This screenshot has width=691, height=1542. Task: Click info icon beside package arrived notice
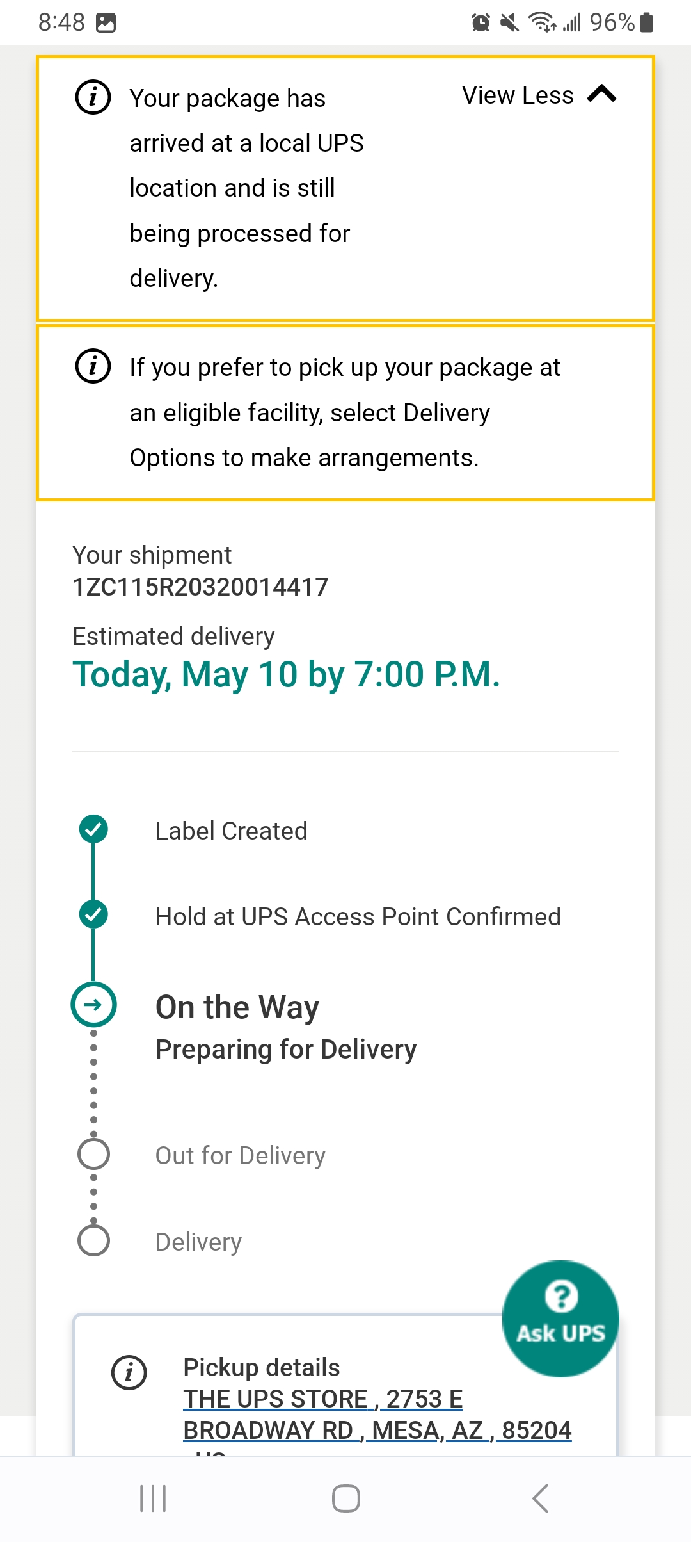coord(93,98)
